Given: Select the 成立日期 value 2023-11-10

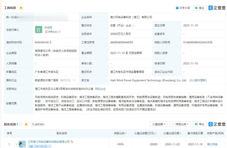Looking at the screenshot, I should (x=190, y=26).
